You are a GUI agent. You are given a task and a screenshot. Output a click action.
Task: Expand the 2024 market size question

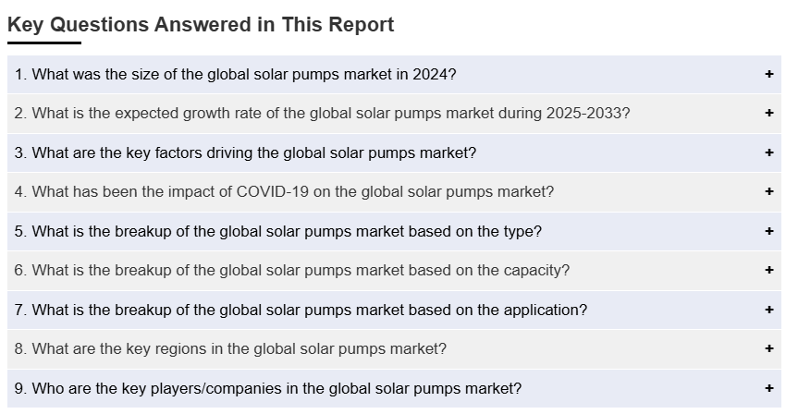pos(235,74)
